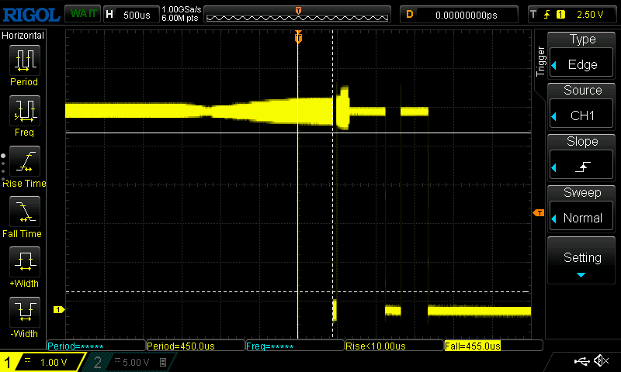The image size is (621, 372).
Task: Click the USB connection status icon
Action: tap(581, 361)
